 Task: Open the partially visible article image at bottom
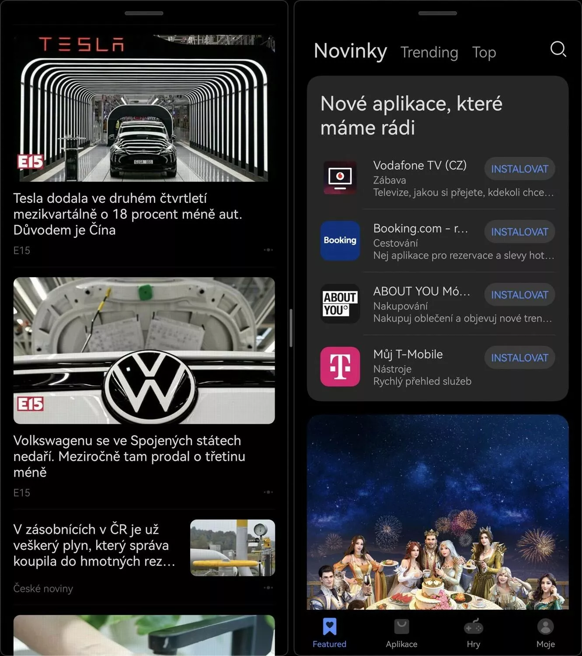144,635
